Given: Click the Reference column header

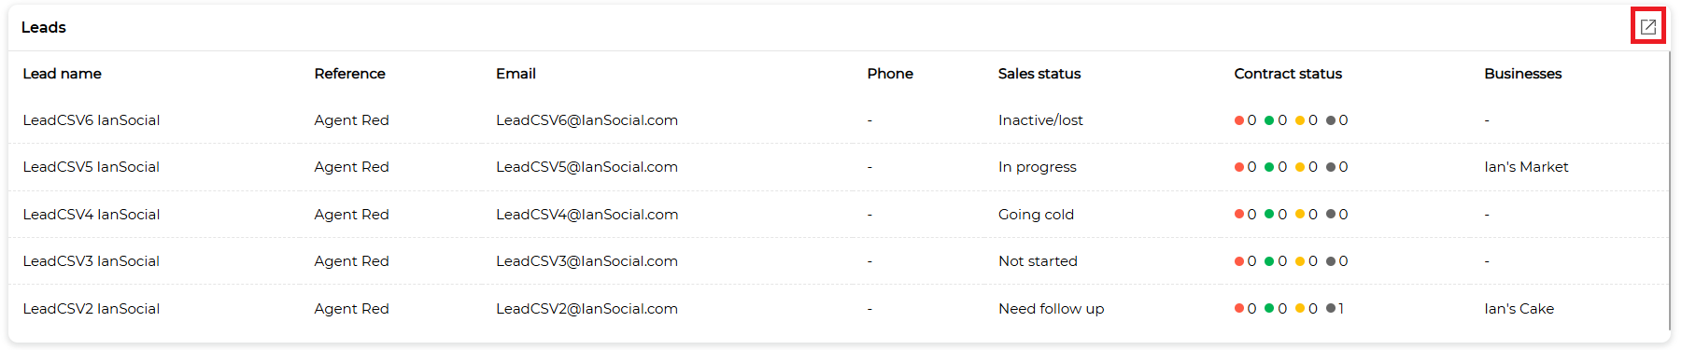Looking at the screenshot, I should click(349, 74).
